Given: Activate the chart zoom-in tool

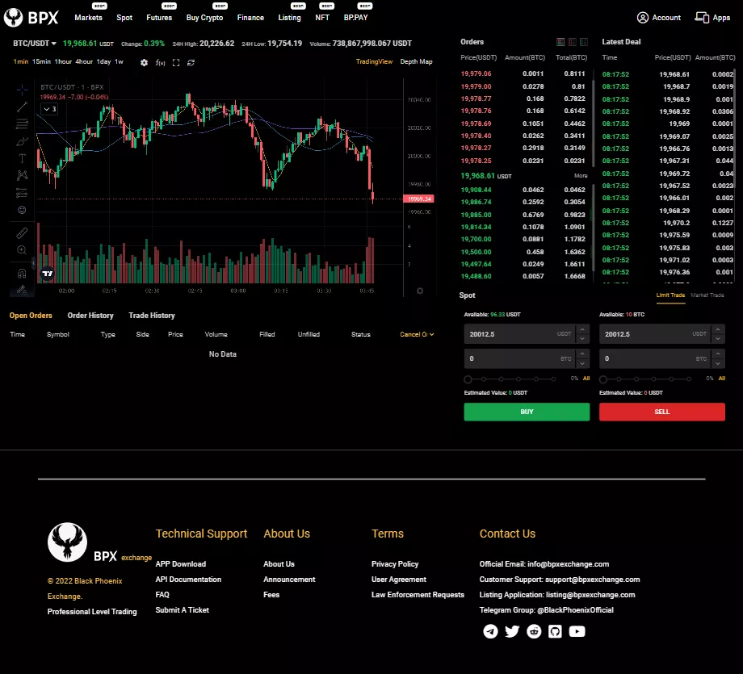Looking at the screenshot, I should click(x=22, y=250).
